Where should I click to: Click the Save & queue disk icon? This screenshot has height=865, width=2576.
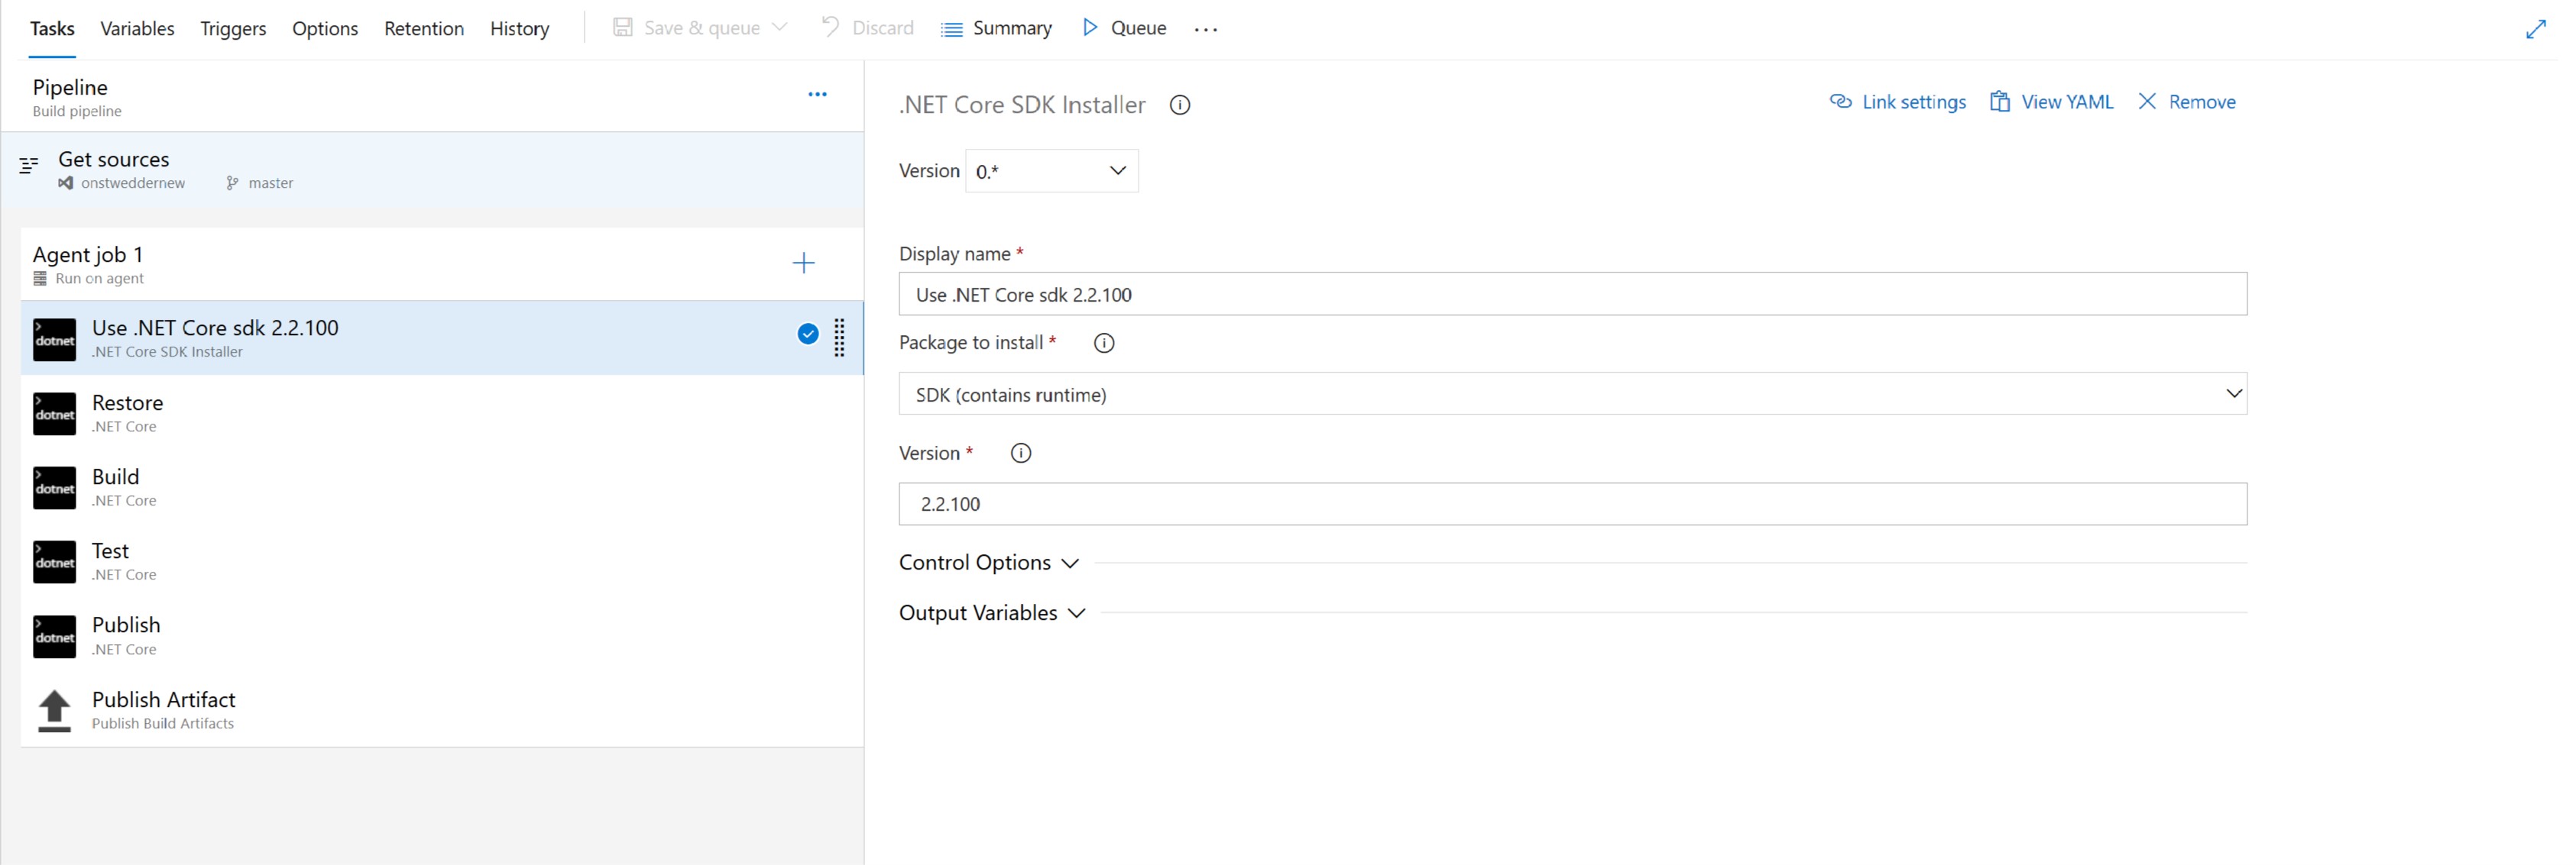pyautogui.click(x=623, y=27)
